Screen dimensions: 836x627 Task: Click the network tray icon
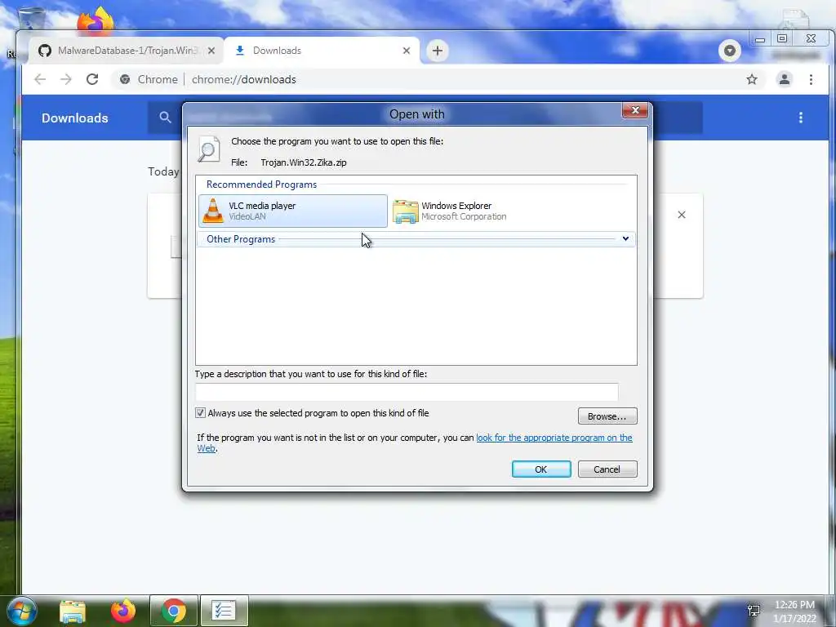pos(754,611)
